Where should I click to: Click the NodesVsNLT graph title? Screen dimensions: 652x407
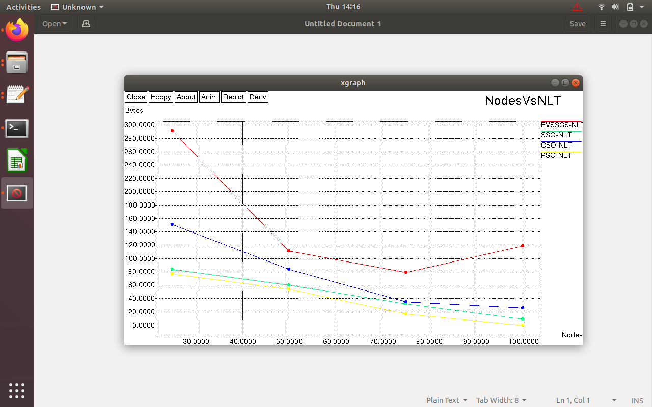coord(523,100)
